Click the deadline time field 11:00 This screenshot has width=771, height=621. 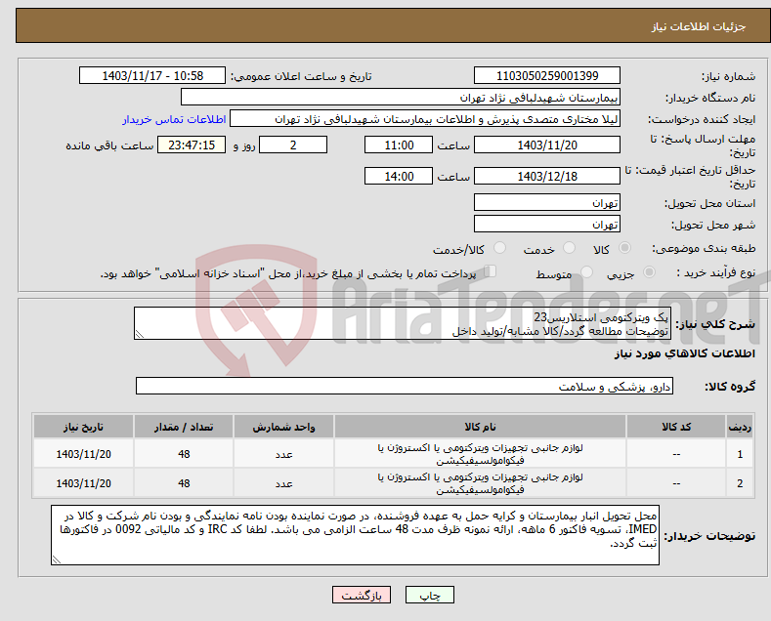click(x=399, y=145)
